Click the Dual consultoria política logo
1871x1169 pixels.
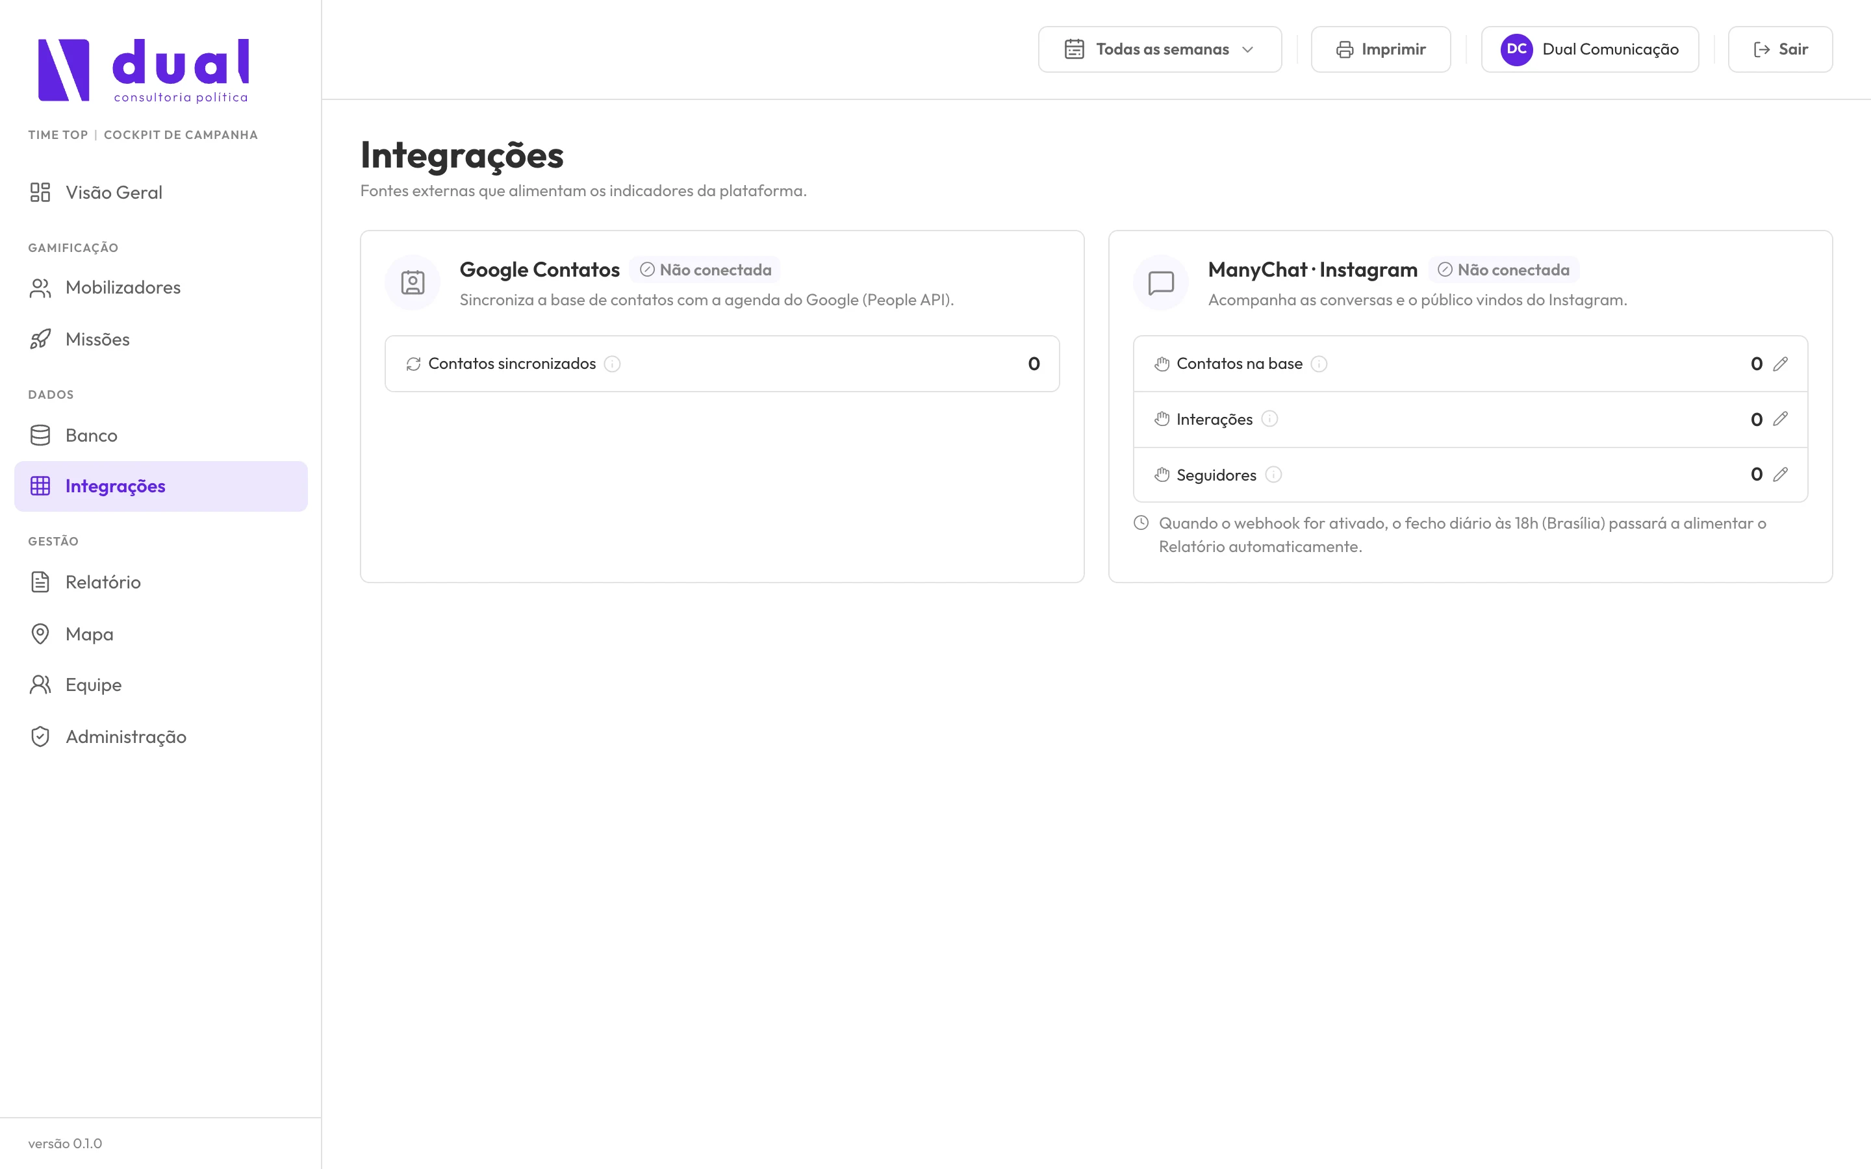coord(144,70)
